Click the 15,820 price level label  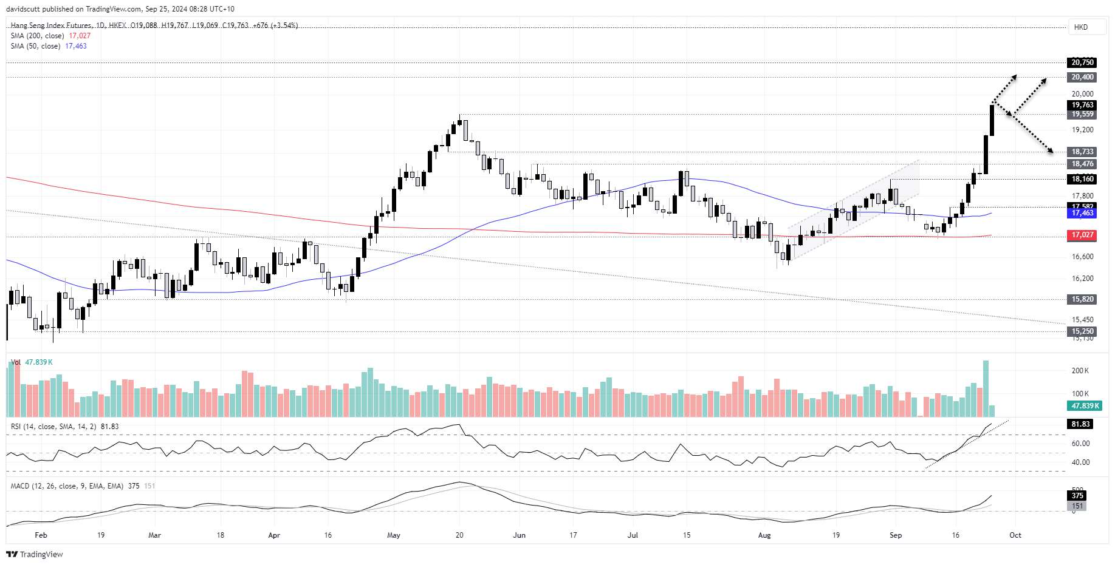(x=1082, y=299)
